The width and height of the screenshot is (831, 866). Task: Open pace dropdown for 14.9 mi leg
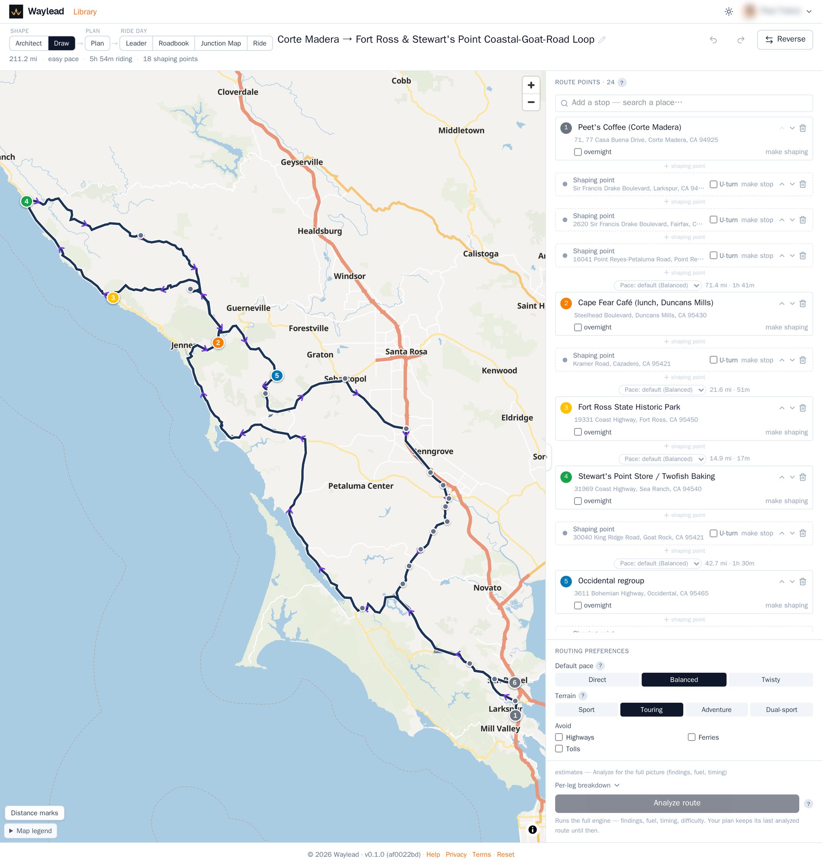tap(662, 459)
